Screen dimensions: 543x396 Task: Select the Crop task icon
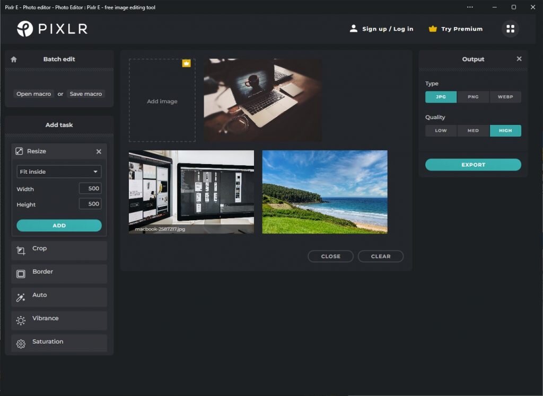click(x=20, y=250)
